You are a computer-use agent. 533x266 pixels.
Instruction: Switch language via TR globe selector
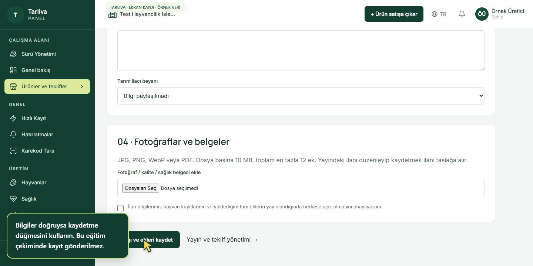[x=439, y=14]
